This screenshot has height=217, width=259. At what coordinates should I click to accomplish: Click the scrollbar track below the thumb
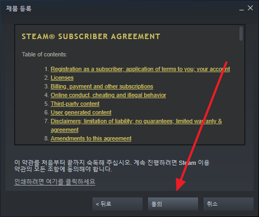(x=241, y=92)
